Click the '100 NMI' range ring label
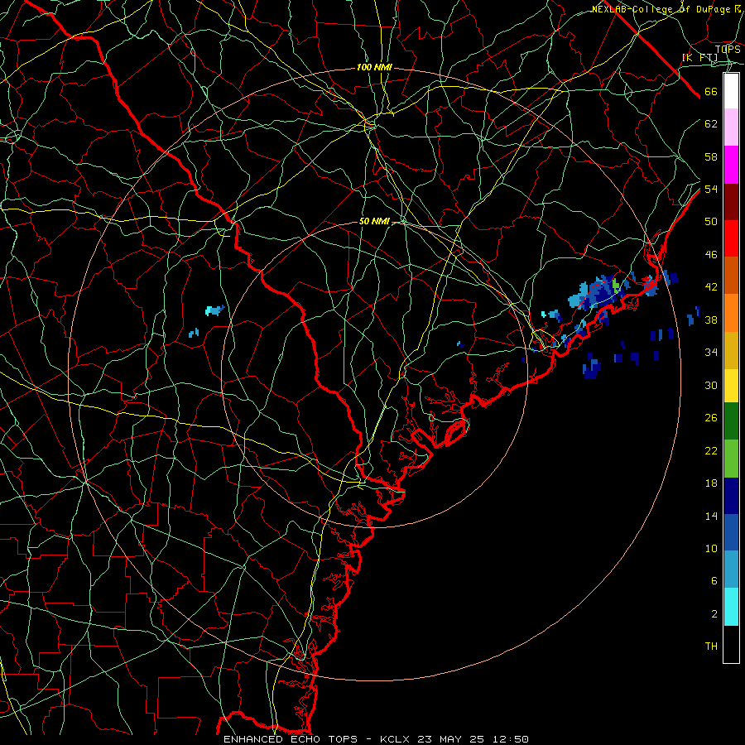This screenshot has width=745, height=745. tap(374, 68)
